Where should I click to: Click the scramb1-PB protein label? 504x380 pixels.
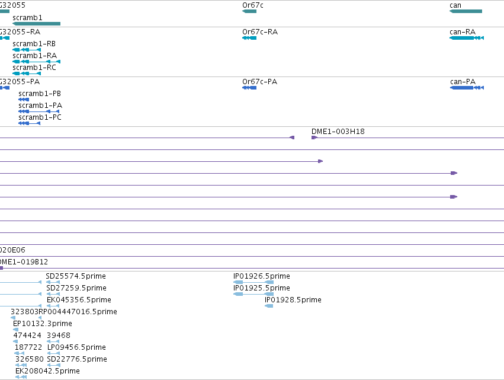pyautogui.click(x=40, y=94)
